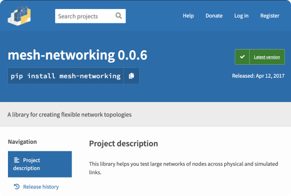
Task: Focus the Search projects field
Action: tap(91, 16)
